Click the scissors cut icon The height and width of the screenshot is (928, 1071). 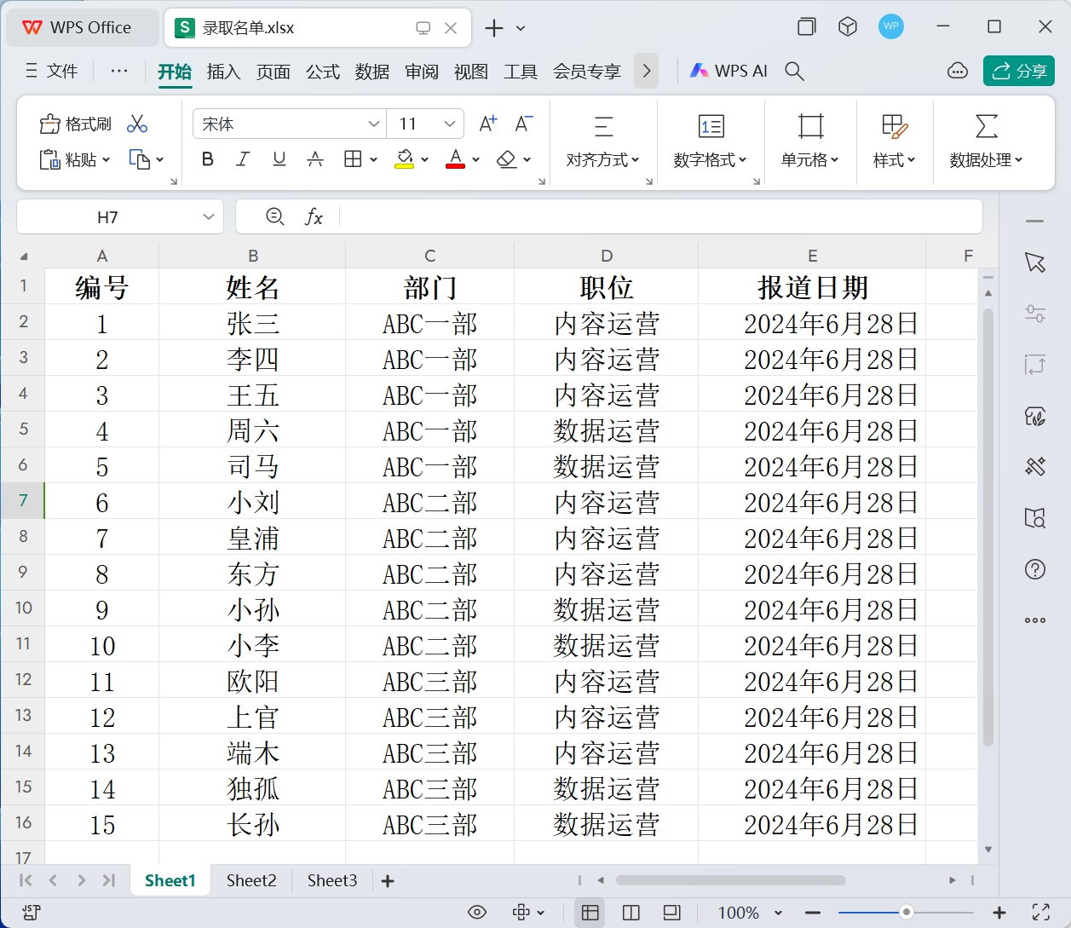coord(136,123)
